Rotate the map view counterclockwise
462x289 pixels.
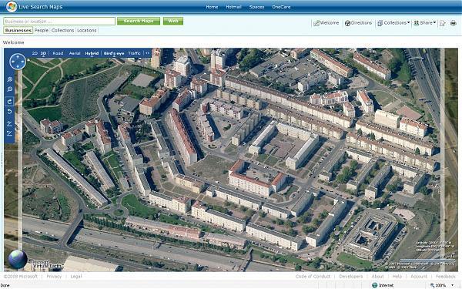(x=9, y=112)
